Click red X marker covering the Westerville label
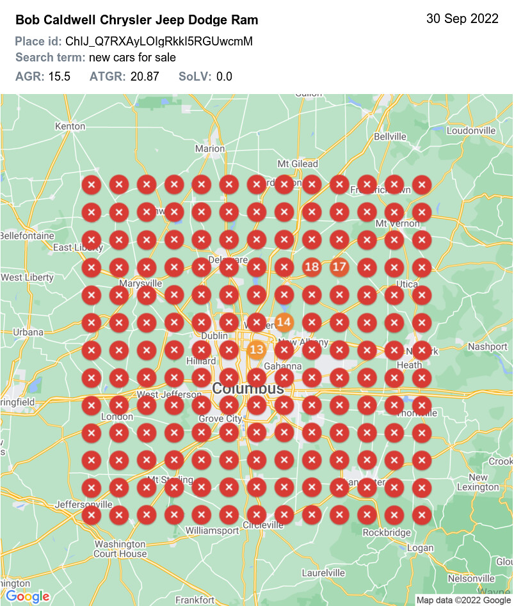This screenshot has height=606, width=514. click(x=257, y=323)
